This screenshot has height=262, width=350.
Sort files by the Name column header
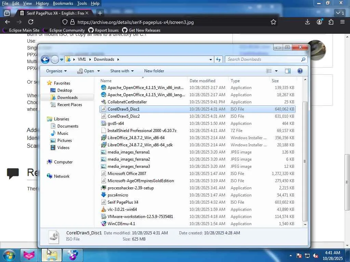tap(143, 81)
